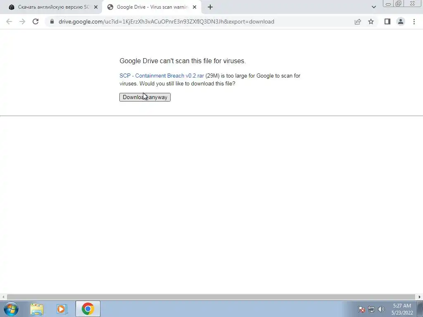Launch Windows Media Player from taskbar
The height and width of the screenshot is (317, 423).
coord(62,309)
